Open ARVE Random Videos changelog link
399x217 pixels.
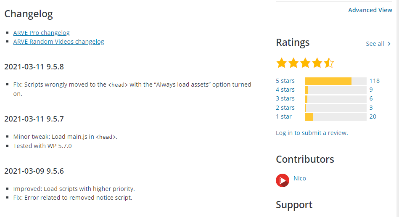coord(58,42)
